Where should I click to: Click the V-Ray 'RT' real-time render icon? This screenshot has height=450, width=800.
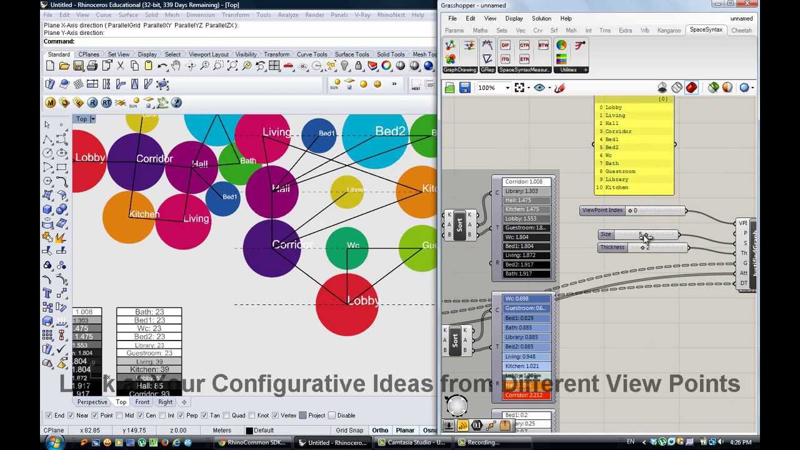coord(106,102)
